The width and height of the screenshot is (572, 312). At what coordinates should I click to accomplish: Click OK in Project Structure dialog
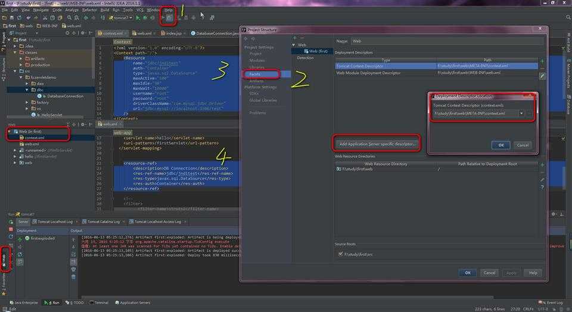[x=468, y=273]
